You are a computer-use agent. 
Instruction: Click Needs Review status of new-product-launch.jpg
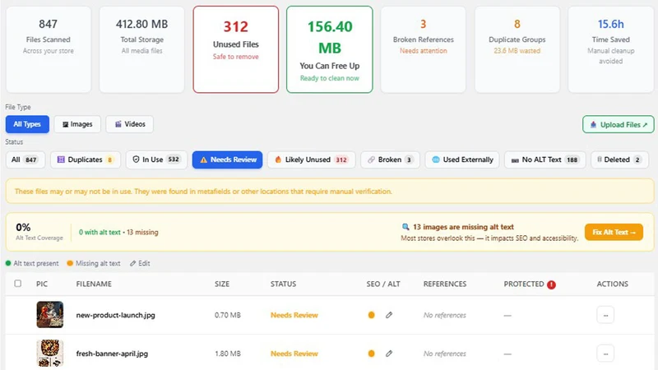click(294, 315)
